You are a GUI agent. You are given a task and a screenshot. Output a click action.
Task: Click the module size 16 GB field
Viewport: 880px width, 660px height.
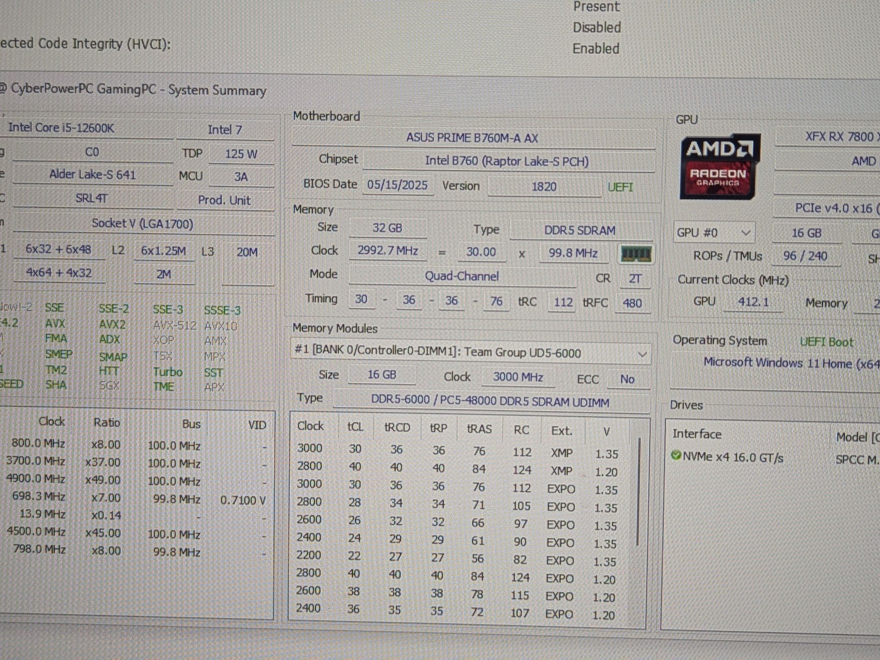click(382, 375)
